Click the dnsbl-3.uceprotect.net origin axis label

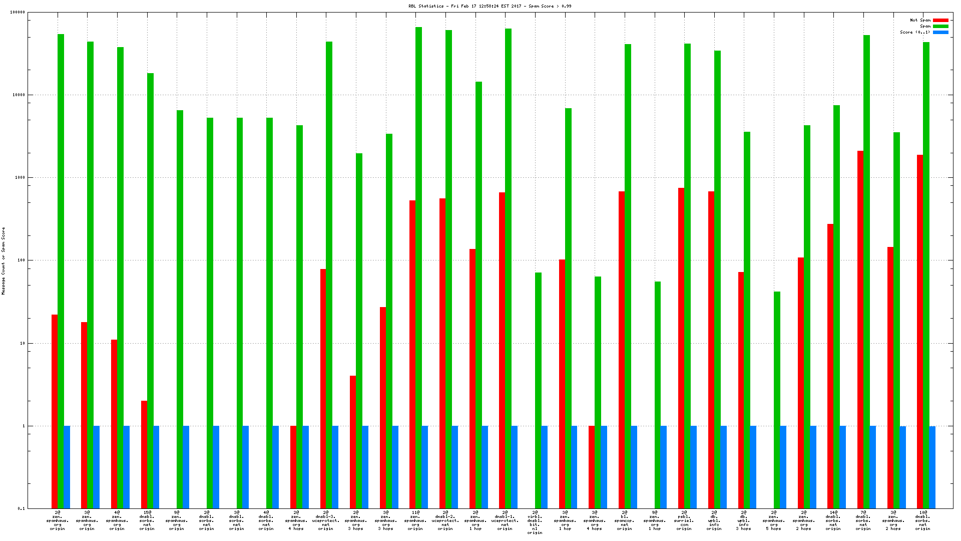[x=325, y=520]
